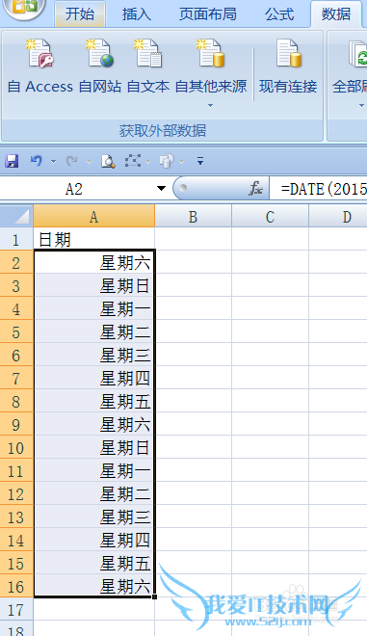The width and height of the screenshot is (367, 636).
Task: Click cell A9 showing 星期六
Action: point(93,425)
